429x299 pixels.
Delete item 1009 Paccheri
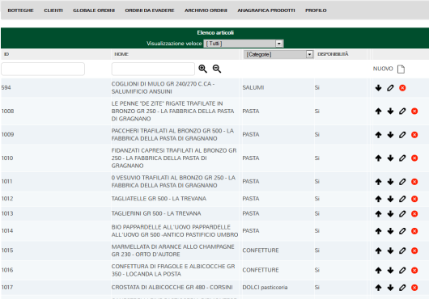point(414,135)
